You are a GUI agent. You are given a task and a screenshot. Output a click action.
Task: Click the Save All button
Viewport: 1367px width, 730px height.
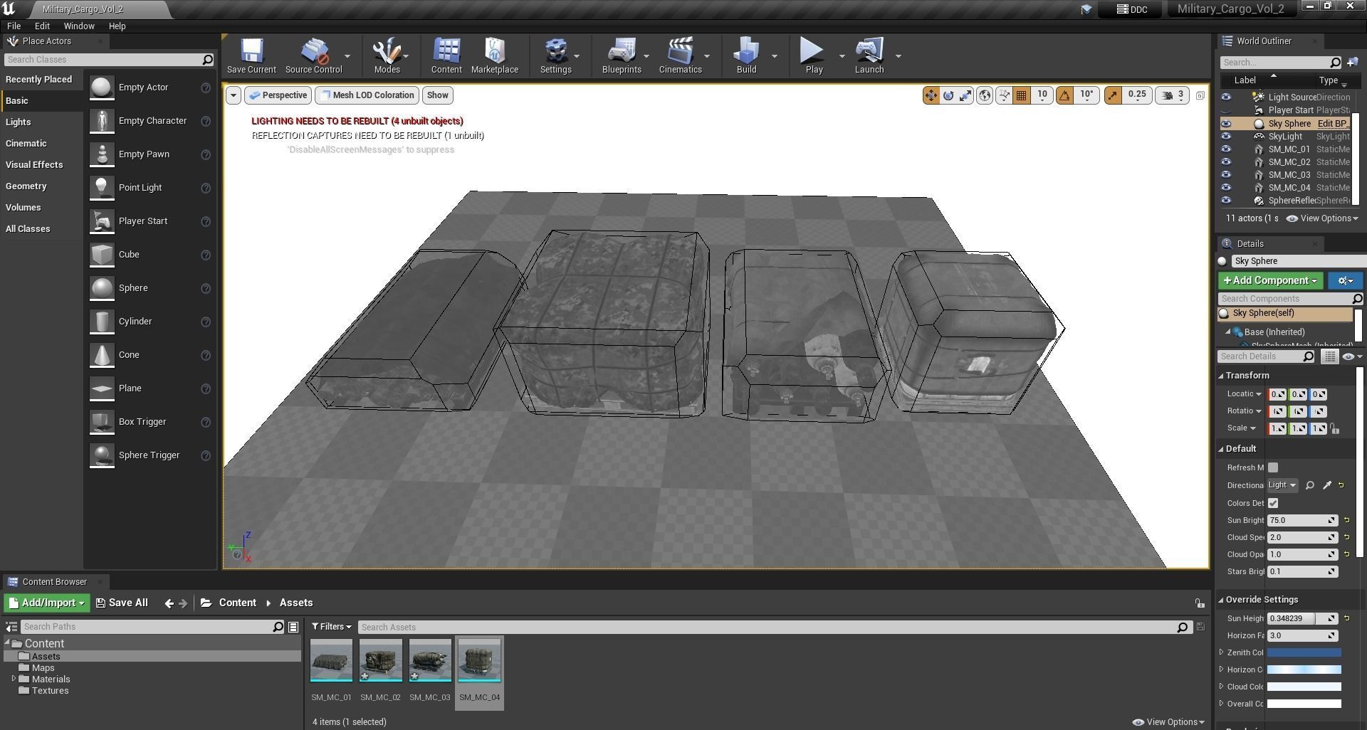(122, 603)
